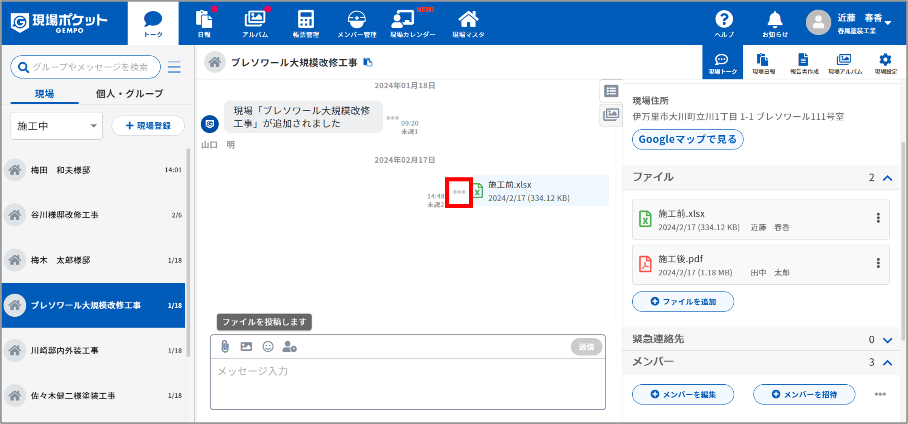Open the emoji picker icon
908x424 pixels.
tap(268, 347)
